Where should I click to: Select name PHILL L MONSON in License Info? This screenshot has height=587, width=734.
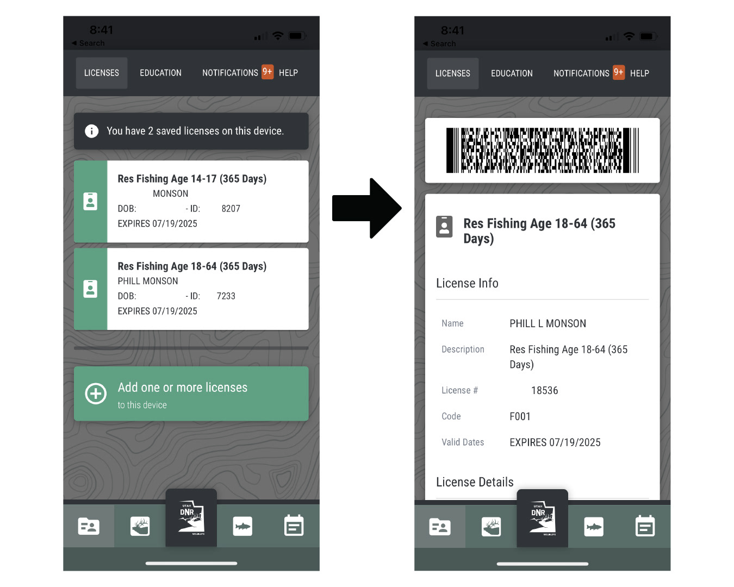[x=548, y=323]
